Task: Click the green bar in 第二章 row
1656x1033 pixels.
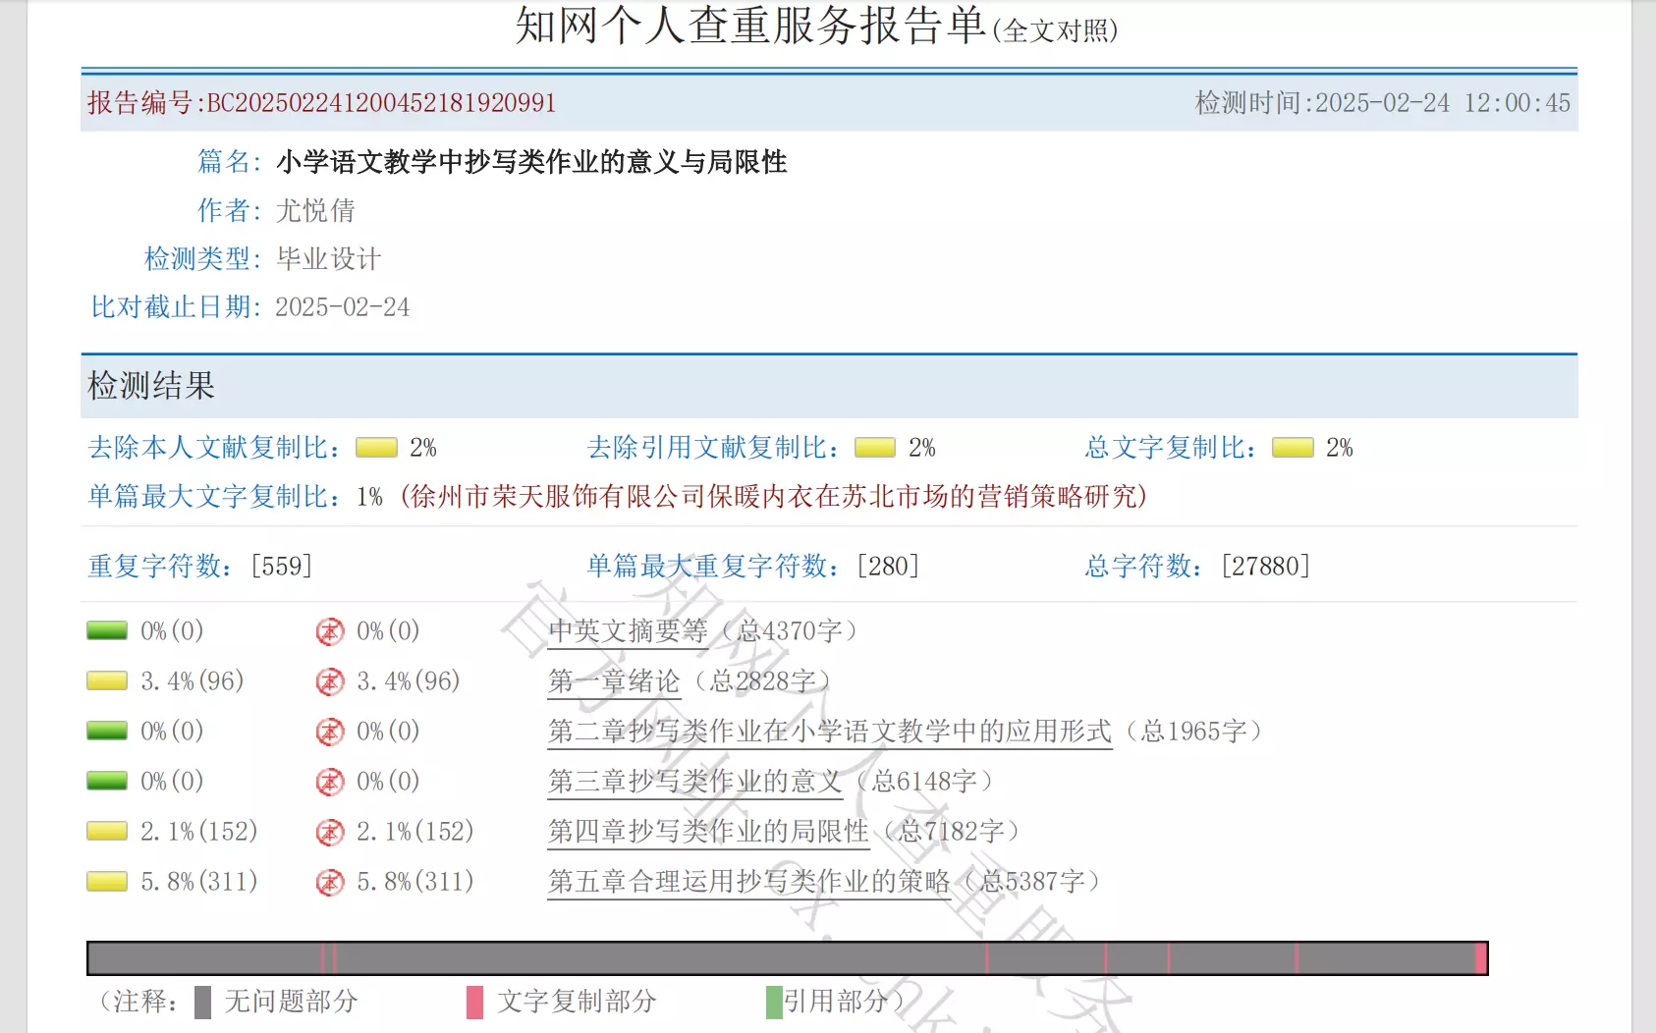Action: 107,731
